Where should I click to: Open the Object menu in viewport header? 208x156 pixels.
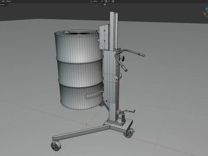8,1
